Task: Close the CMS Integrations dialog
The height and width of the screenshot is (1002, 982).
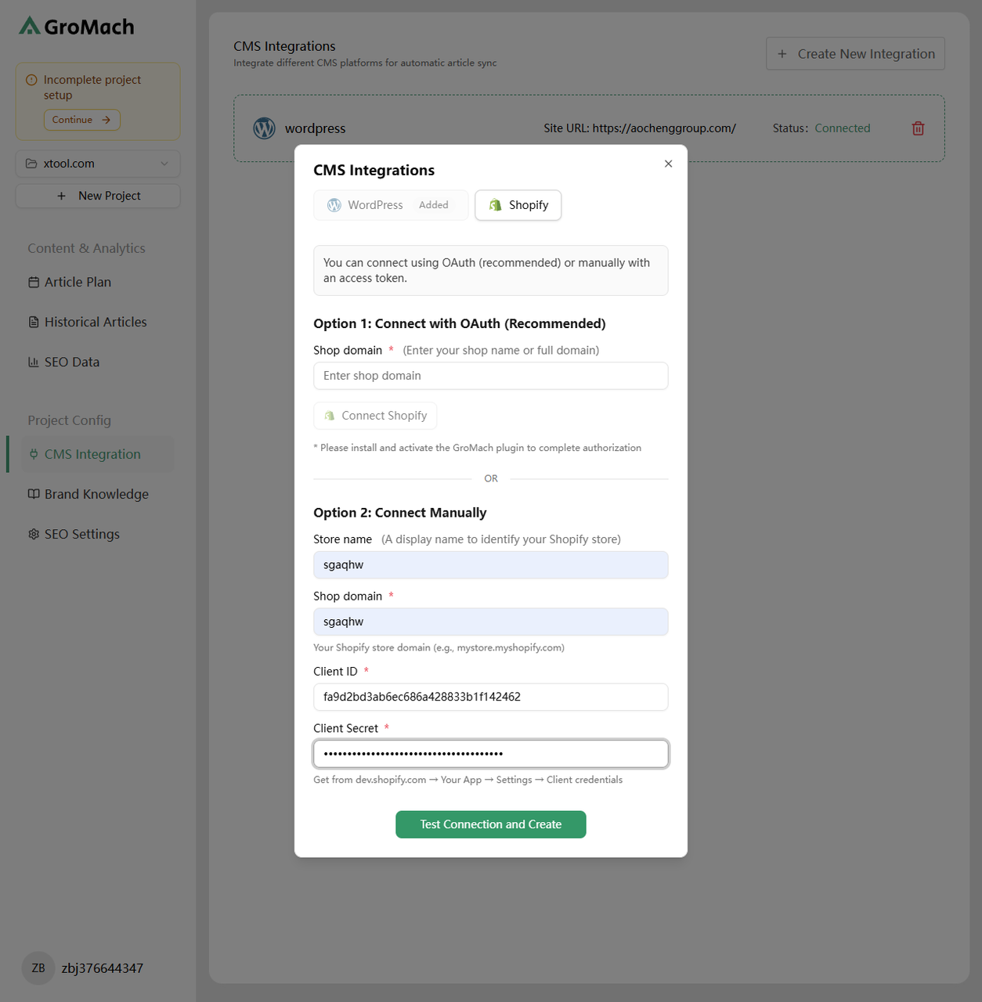Action: pyautogui.click(x=668, y=164)
